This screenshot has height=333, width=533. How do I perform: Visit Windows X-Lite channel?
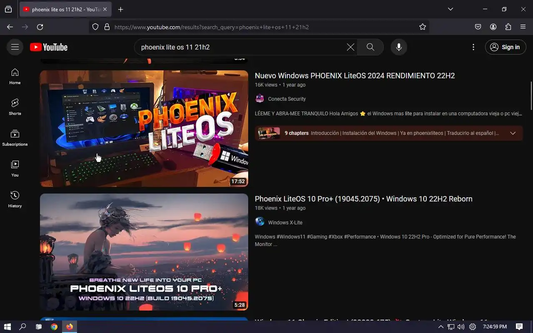(x=285, y=223)
